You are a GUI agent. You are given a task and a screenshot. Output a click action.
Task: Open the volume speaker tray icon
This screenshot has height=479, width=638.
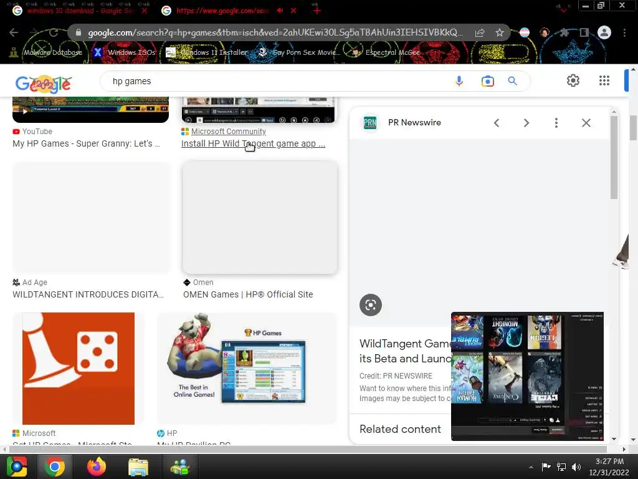[x=576, y=467]
